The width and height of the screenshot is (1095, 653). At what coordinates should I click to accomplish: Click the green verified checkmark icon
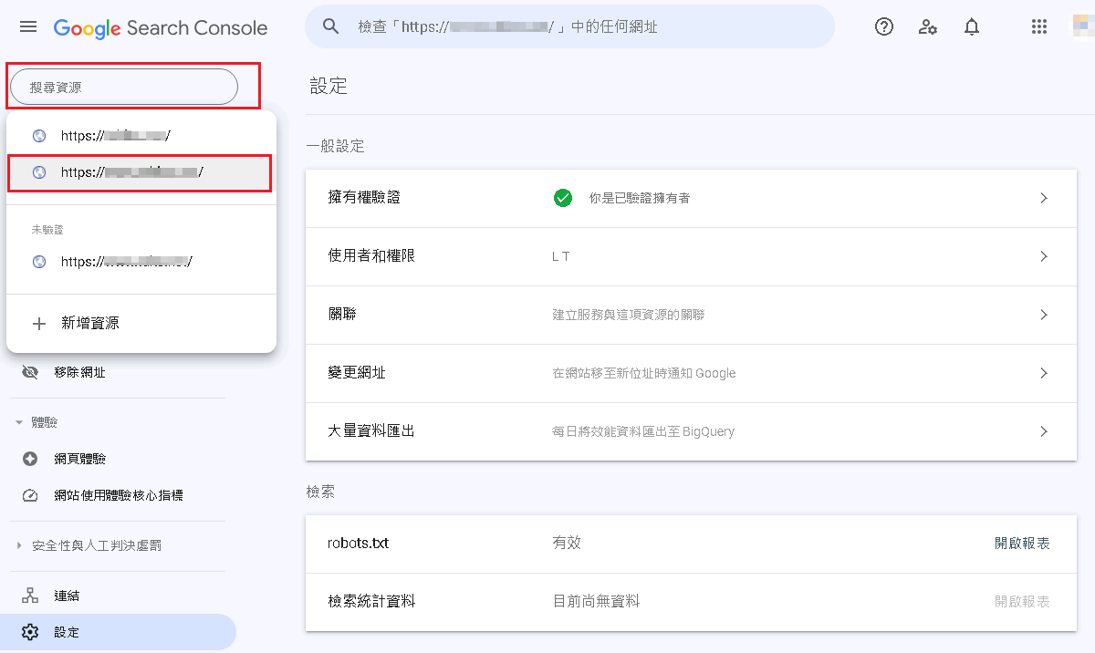pyautogui.click(x=563, y=198)
